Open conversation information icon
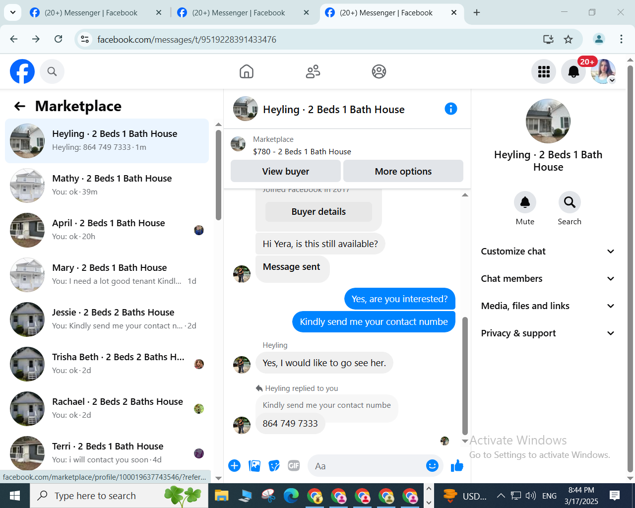Viewport: 635px width, 508px height. tap(451, 109)
